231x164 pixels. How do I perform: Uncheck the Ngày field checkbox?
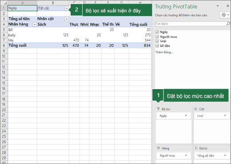(x=157, y=32)
